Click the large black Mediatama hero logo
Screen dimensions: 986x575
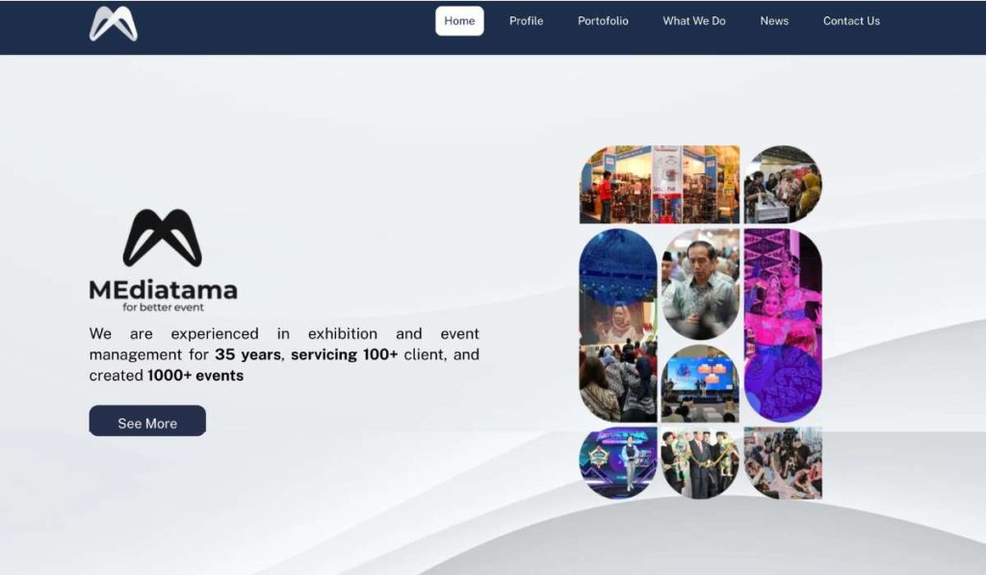pyautogui.click(x=162, y=238)
